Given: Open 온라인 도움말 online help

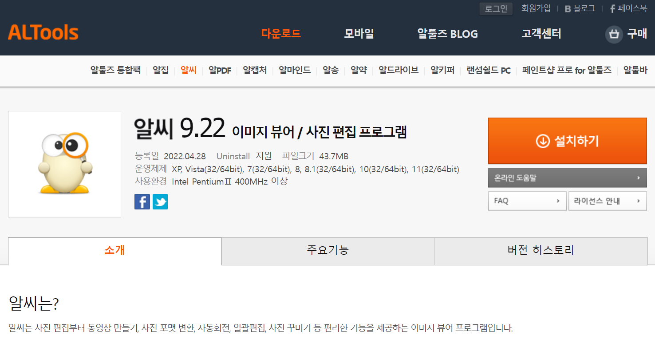Looking at the screenshot, I should click(x=567, y=177).
